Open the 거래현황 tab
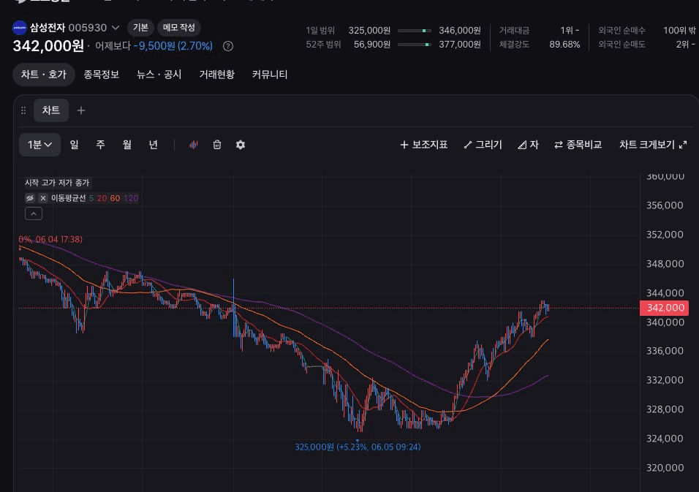 click(x=216, y=75)
